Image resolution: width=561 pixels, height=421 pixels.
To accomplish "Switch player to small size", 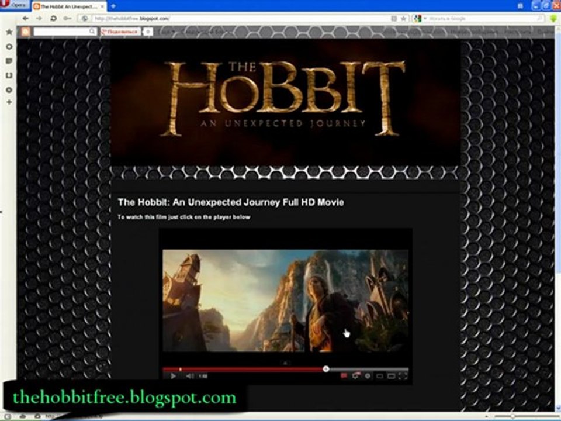I will [x=380, y=376].
